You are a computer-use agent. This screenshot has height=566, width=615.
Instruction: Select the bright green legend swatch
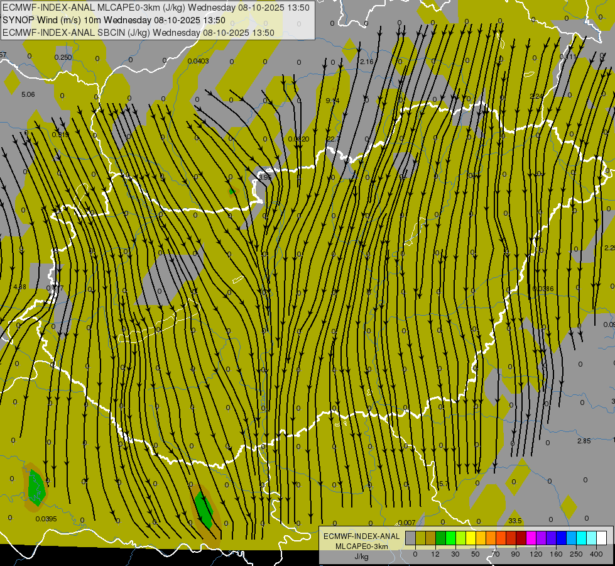450,538
